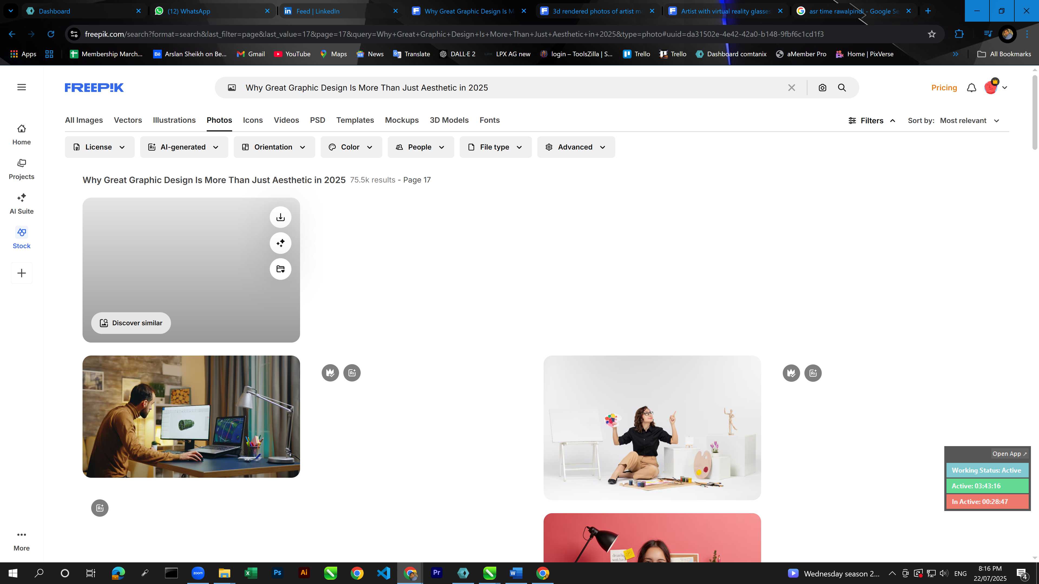Switch to the Mockups tab
The width and height of the screenshot is (1039, 584).
tap(402, 120)
